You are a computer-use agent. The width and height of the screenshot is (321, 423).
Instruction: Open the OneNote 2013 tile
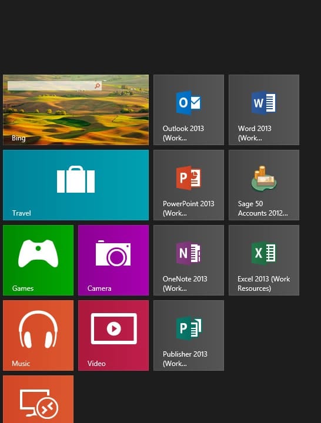189,260
